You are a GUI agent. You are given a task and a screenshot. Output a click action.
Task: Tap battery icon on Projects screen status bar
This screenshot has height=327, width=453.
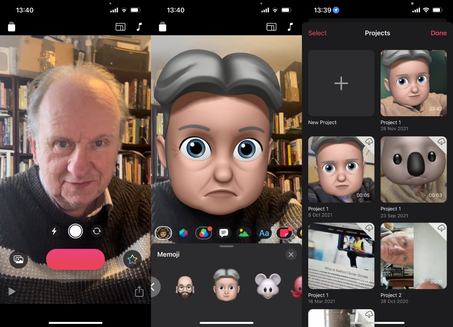pyautogui.click(x=438, y=10)
